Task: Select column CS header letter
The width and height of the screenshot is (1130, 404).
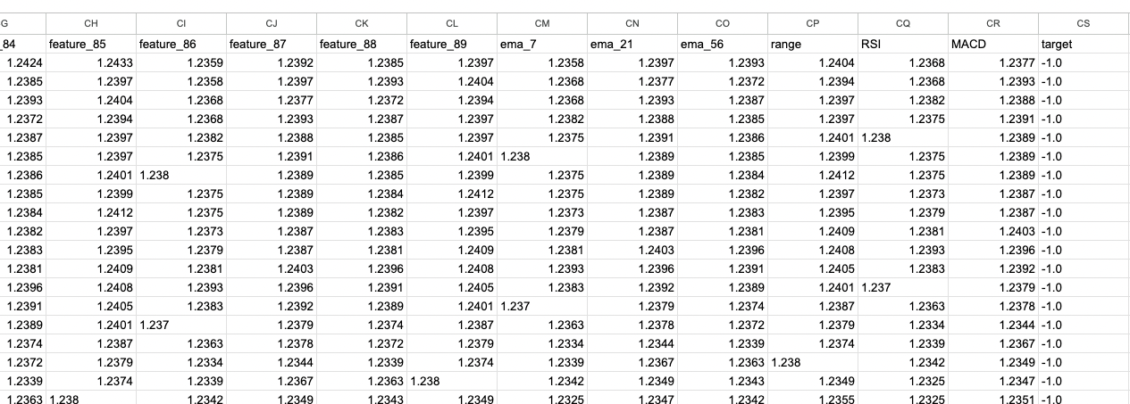Action: click(x=1084, y=24)
